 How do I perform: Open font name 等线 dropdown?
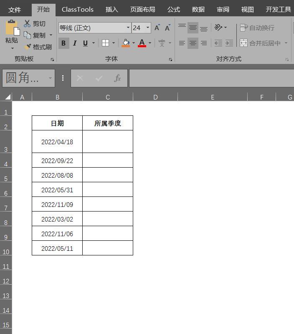click(128, 28)
